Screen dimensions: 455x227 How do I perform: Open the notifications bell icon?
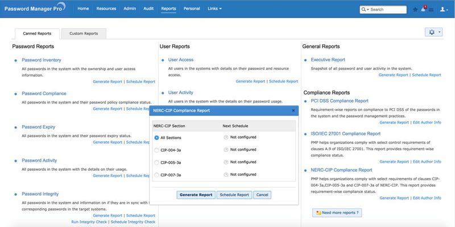[423, 9]
